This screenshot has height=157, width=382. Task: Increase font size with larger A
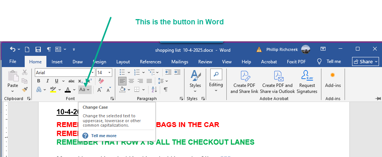click(100, 90)
